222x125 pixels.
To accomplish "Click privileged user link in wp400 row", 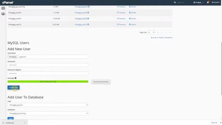I will 81,12.
